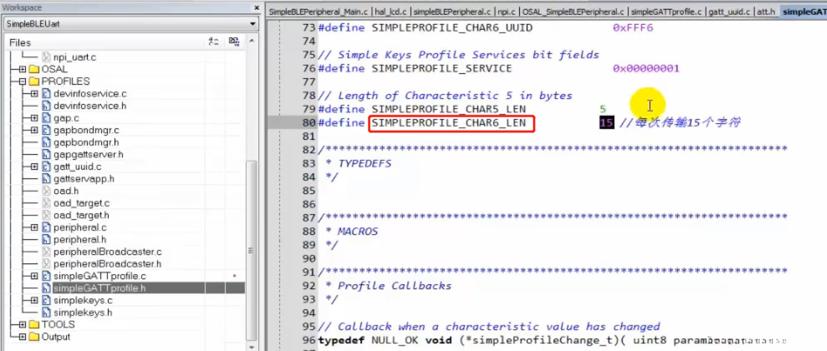The height and width of the screenshot is (351, 827).
Task: Click the peripheralBroadcaster.h file icon
Action: 46,264
